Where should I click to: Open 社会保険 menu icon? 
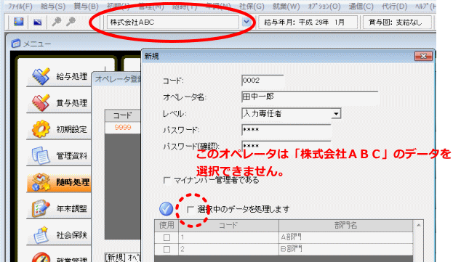(x=41, y=234)
